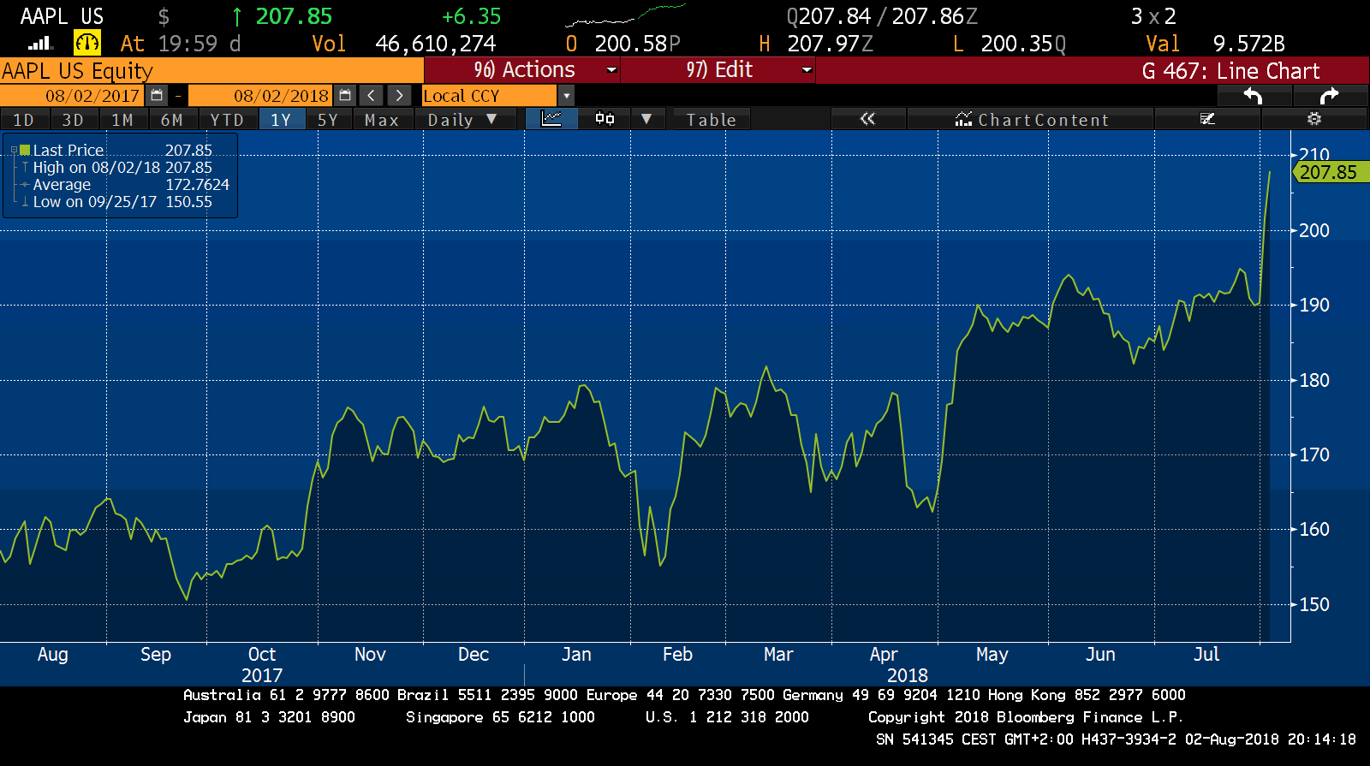The image size is (1370, 766).
Task: Click the Average marker icon in legend
Action: pos(26,185)
